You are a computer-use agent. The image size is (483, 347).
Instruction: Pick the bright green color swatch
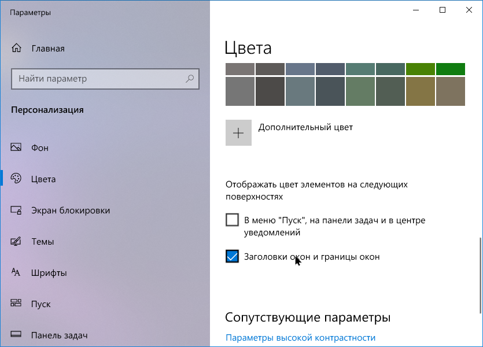point(451,69)
